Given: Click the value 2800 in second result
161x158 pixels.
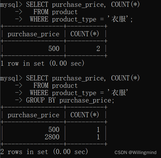Looking at the screenshot, I should 52,137.
